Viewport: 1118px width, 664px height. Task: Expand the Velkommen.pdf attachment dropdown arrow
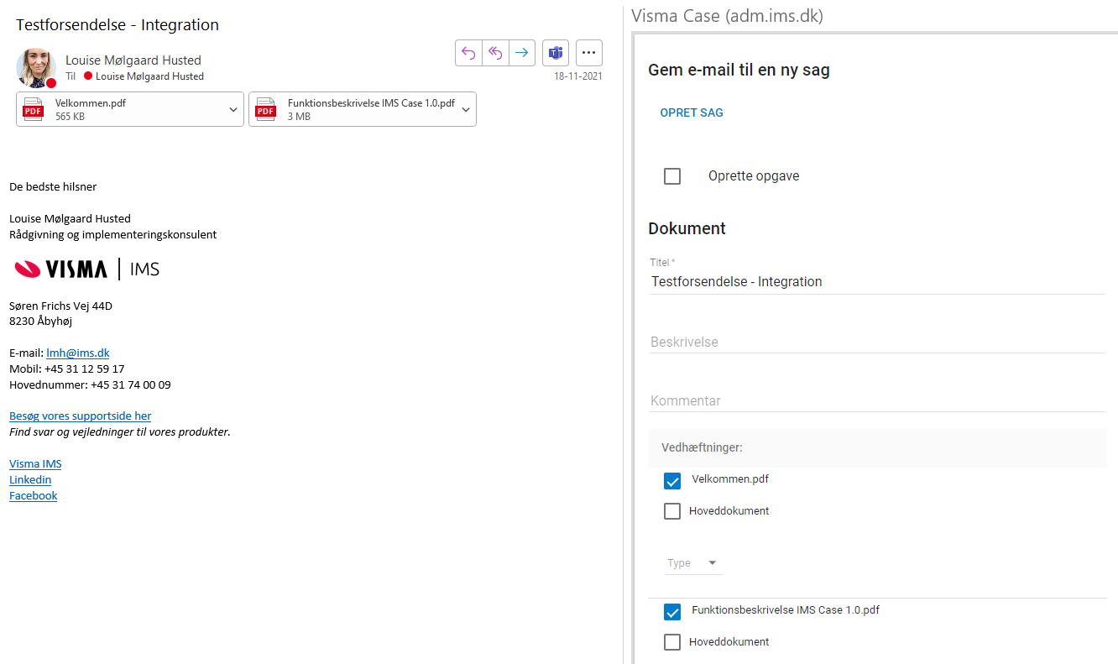[232, 109]
